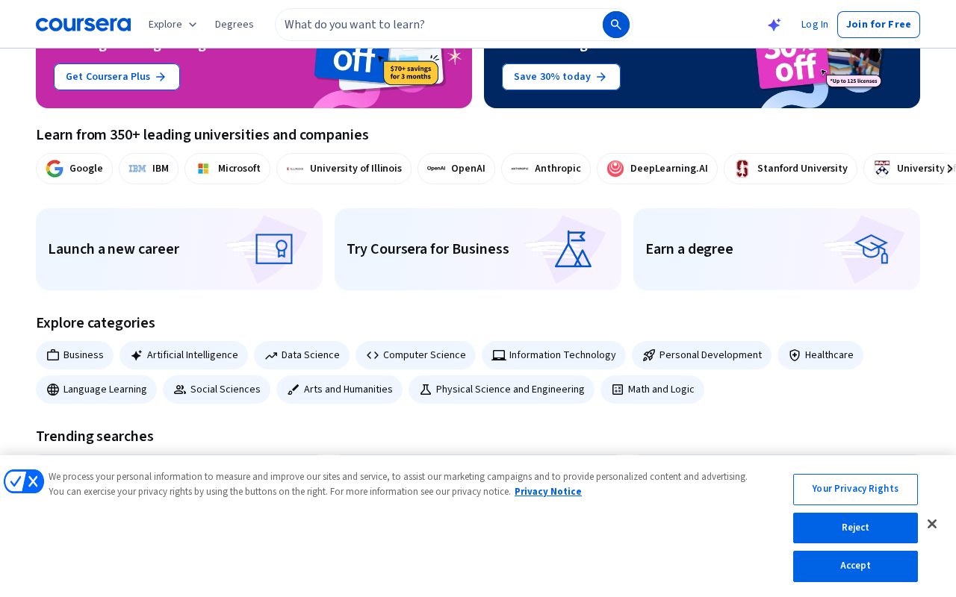The image size is (956, 597).
Task: Click the Computer Science code brackets icon
Action: (x=373, y=355)
